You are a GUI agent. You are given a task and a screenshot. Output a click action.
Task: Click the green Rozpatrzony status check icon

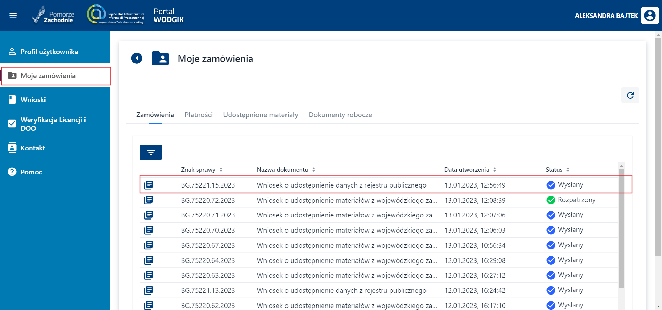point(550,200)
